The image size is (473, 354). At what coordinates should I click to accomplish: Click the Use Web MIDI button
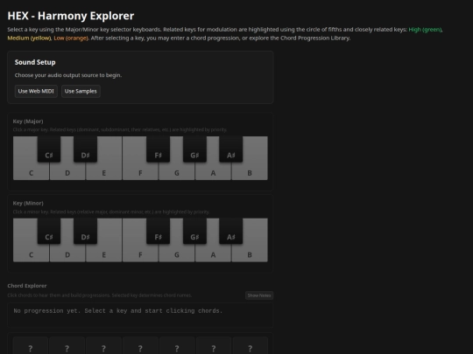pos(36,91)
